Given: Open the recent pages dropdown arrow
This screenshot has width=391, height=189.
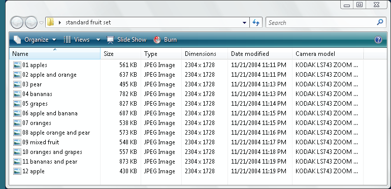Looking at the screenshot, I should click(x=42, y=23).
